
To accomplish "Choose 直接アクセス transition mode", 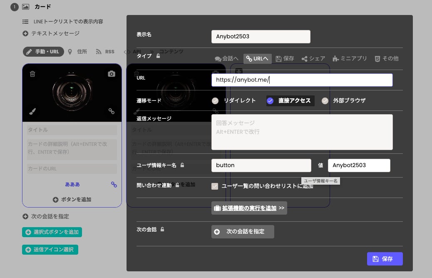I will pyautogui.click(x=290, y=101).
